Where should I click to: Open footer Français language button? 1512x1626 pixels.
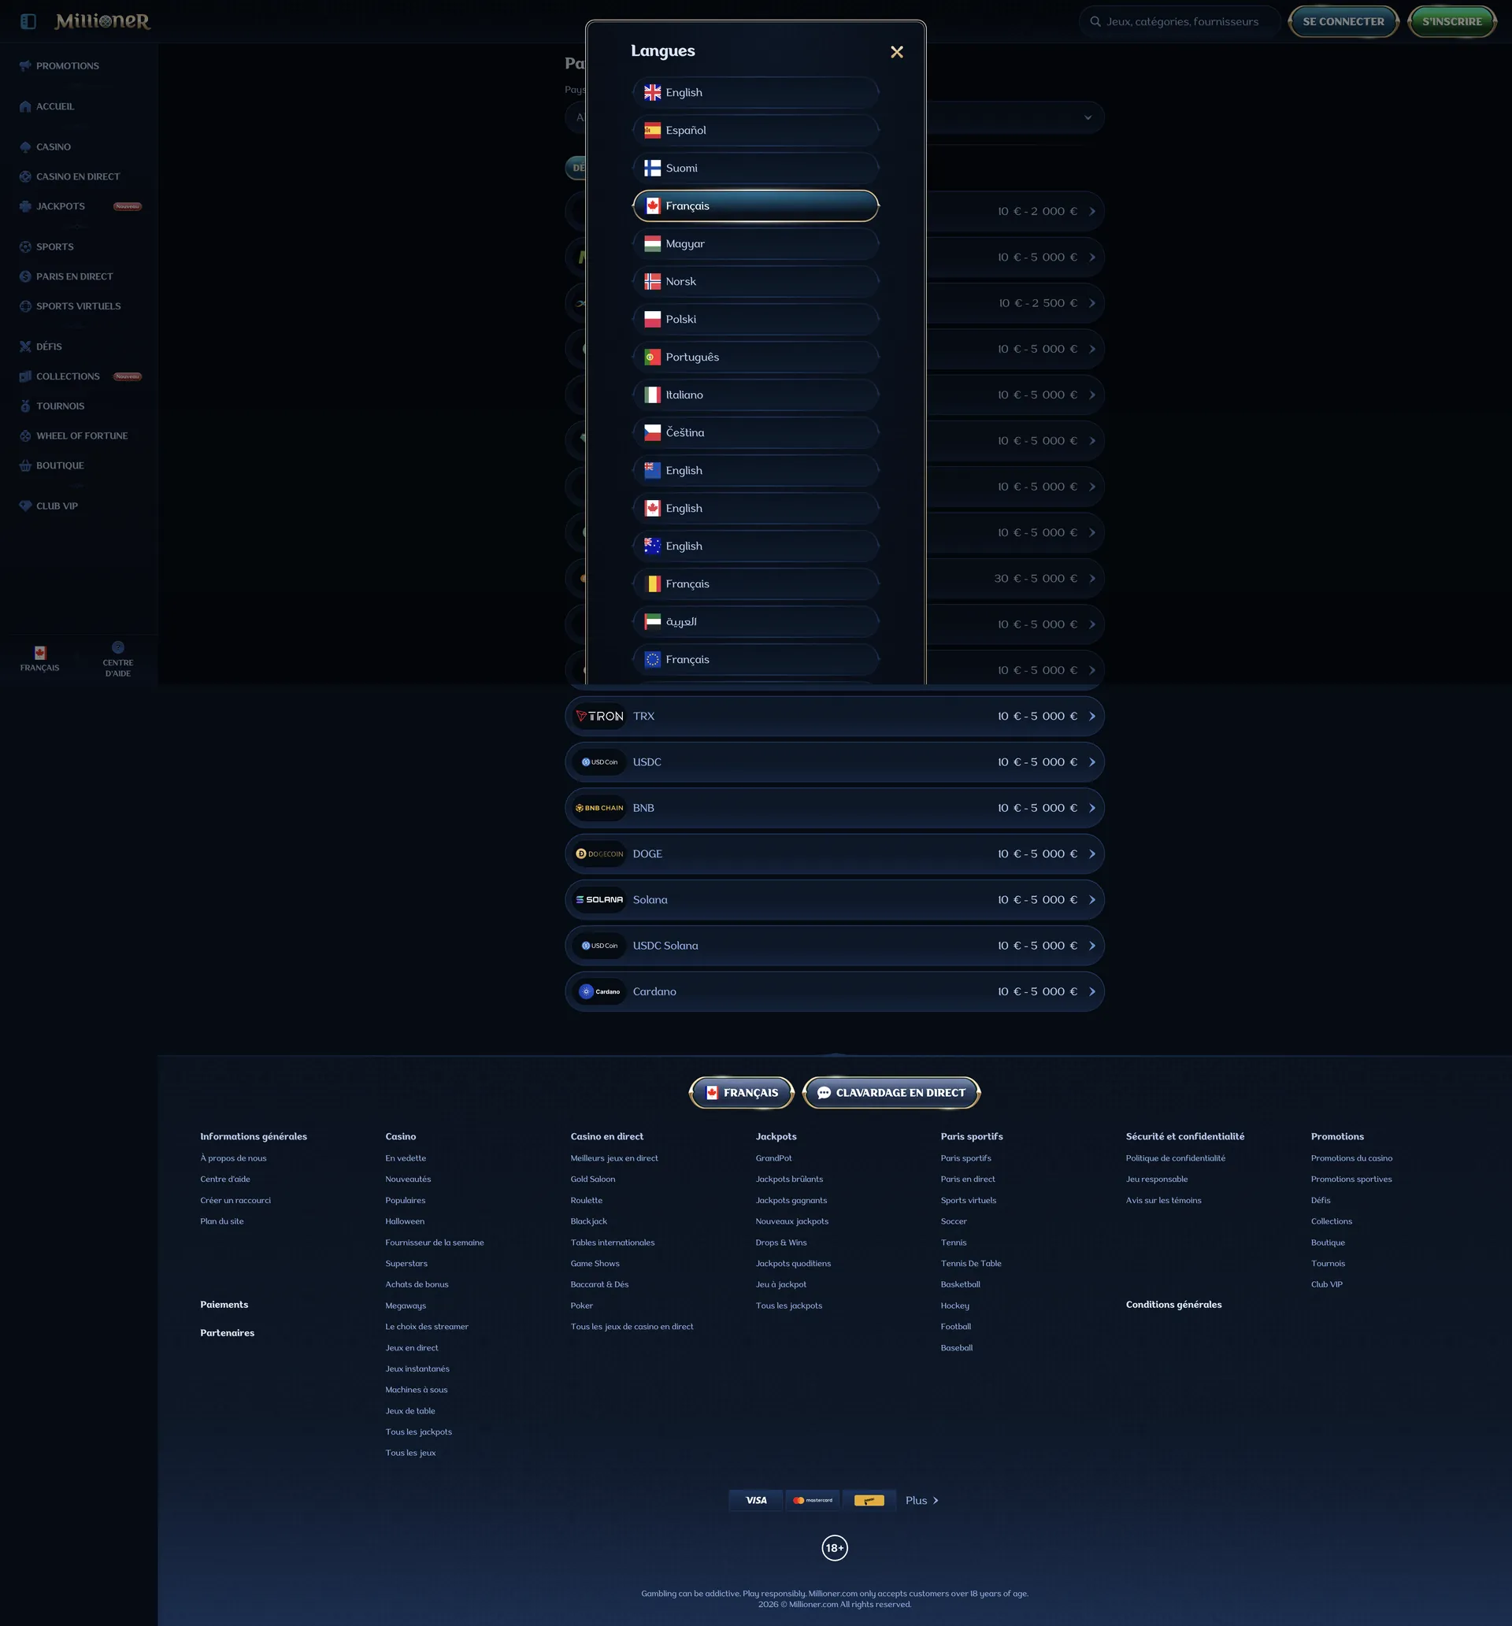coord(741,1093)
